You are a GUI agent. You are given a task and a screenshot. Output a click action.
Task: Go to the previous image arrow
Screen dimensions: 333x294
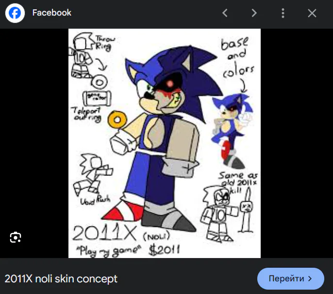click(x=225, y=13)
